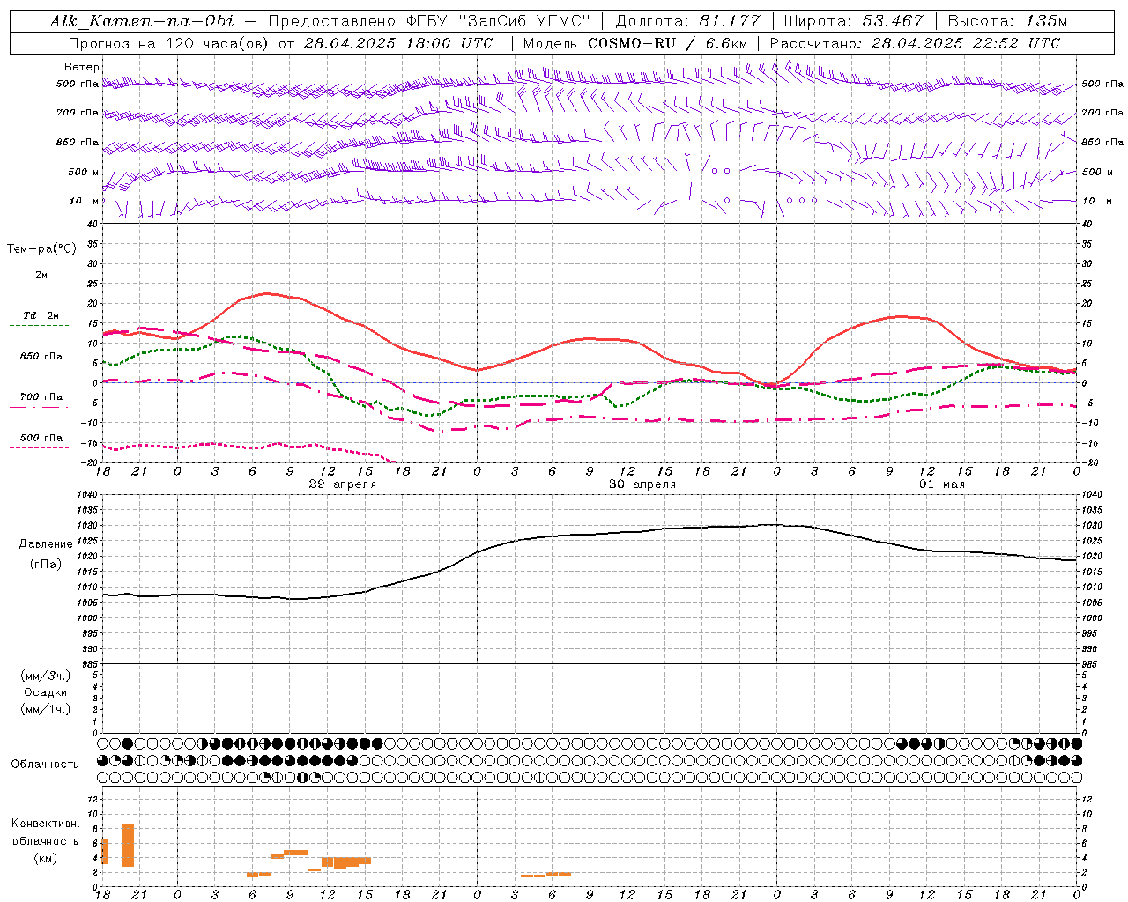Click the Высота: 135м field

click(1007, 21)
